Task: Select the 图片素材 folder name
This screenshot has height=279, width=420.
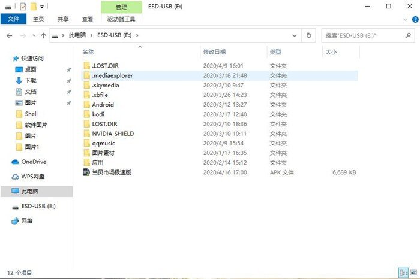Action: click(103, 153)
